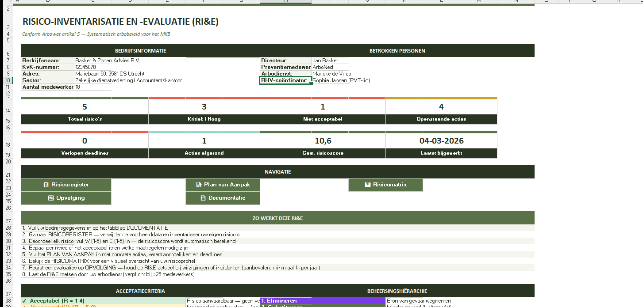Select row header 10

click(x=8, y=80)
